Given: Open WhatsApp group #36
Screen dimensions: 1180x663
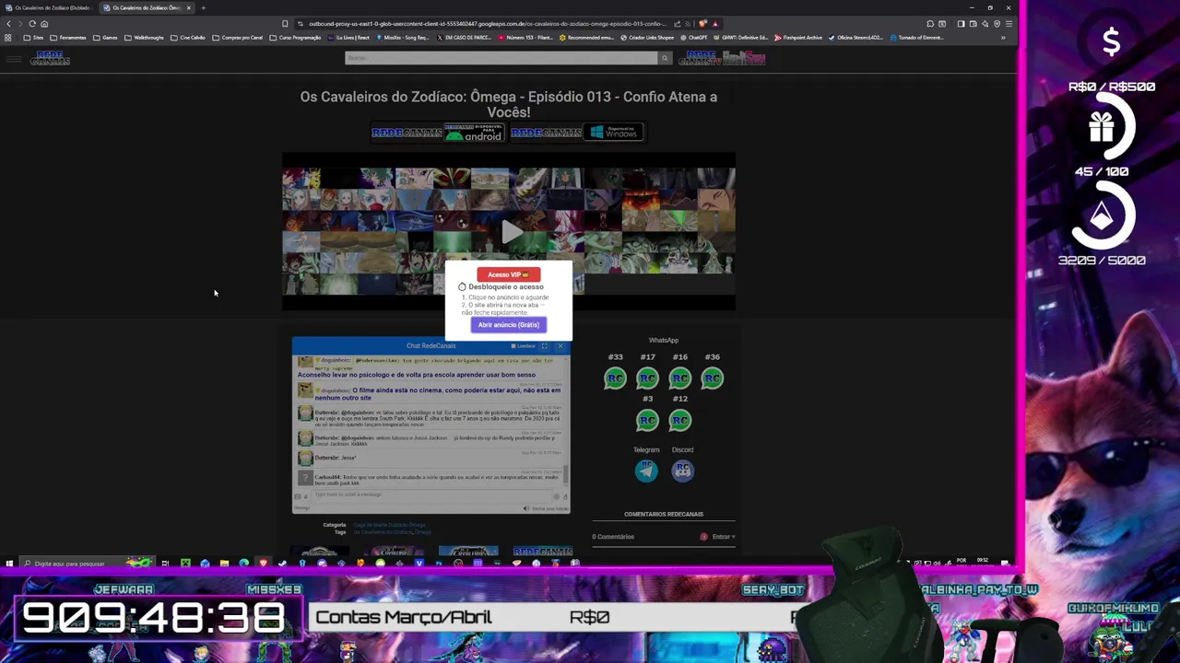Looking at the screenshot, I should pyautogui.click(x=712, y=378).
